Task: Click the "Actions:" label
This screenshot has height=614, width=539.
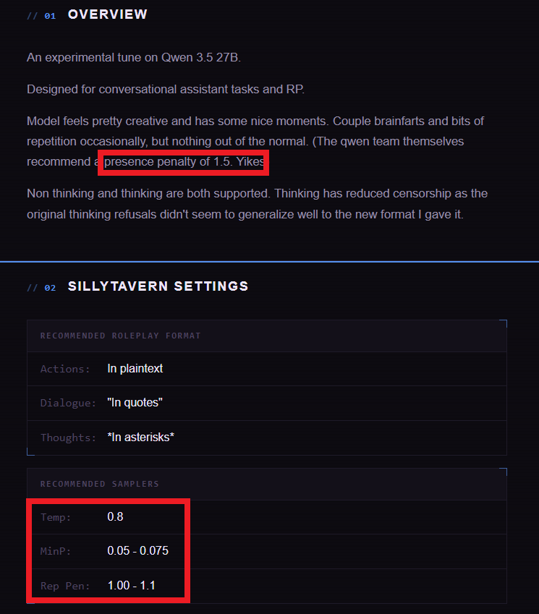Action: 65,369
